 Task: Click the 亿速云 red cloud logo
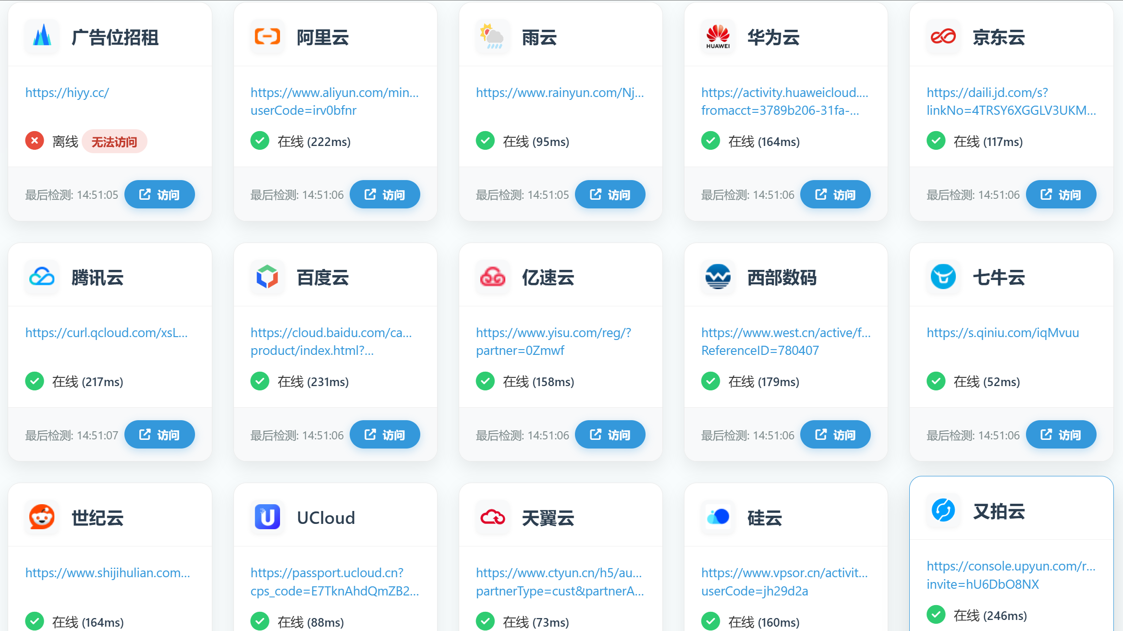[x=492, y=277]
